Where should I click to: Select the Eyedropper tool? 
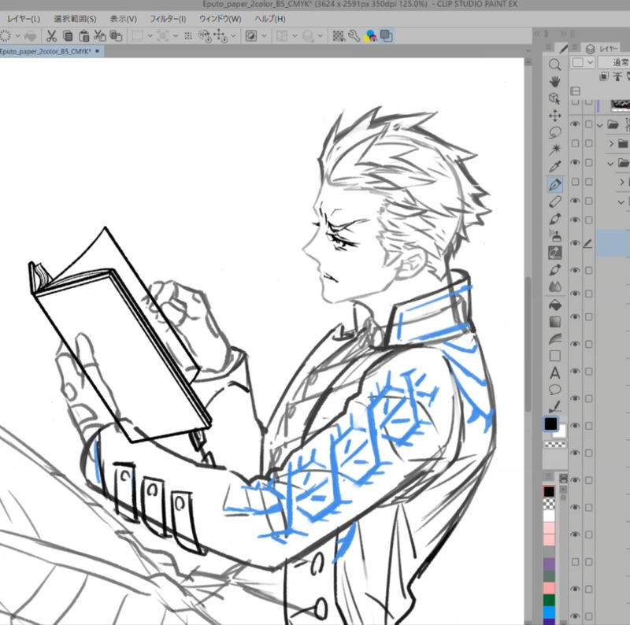click(x=555, y=167)
